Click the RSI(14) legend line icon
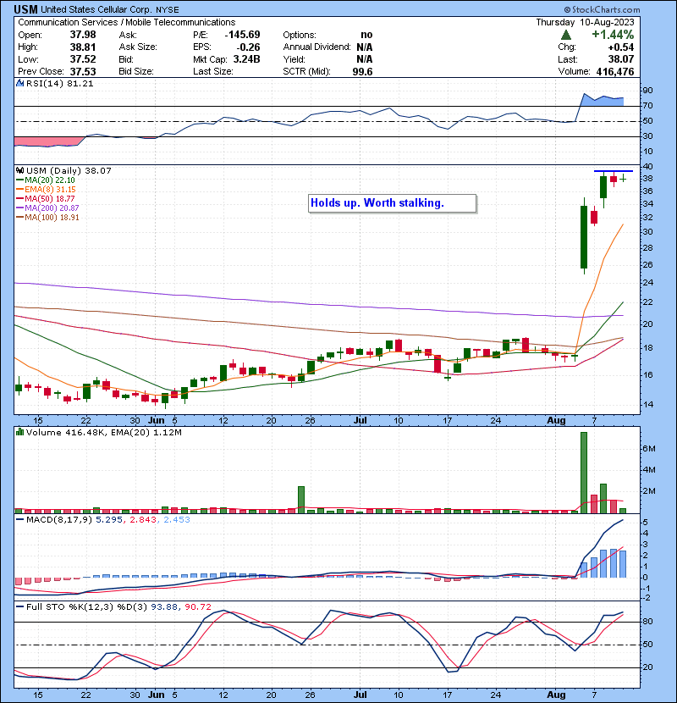This screenshot has width=677, height=703. tap(20, 84)
